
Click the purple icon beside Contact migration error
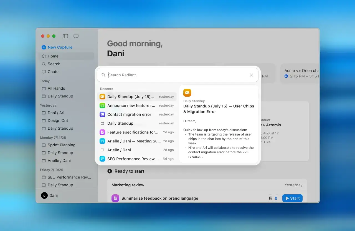(x=102, y=114)
